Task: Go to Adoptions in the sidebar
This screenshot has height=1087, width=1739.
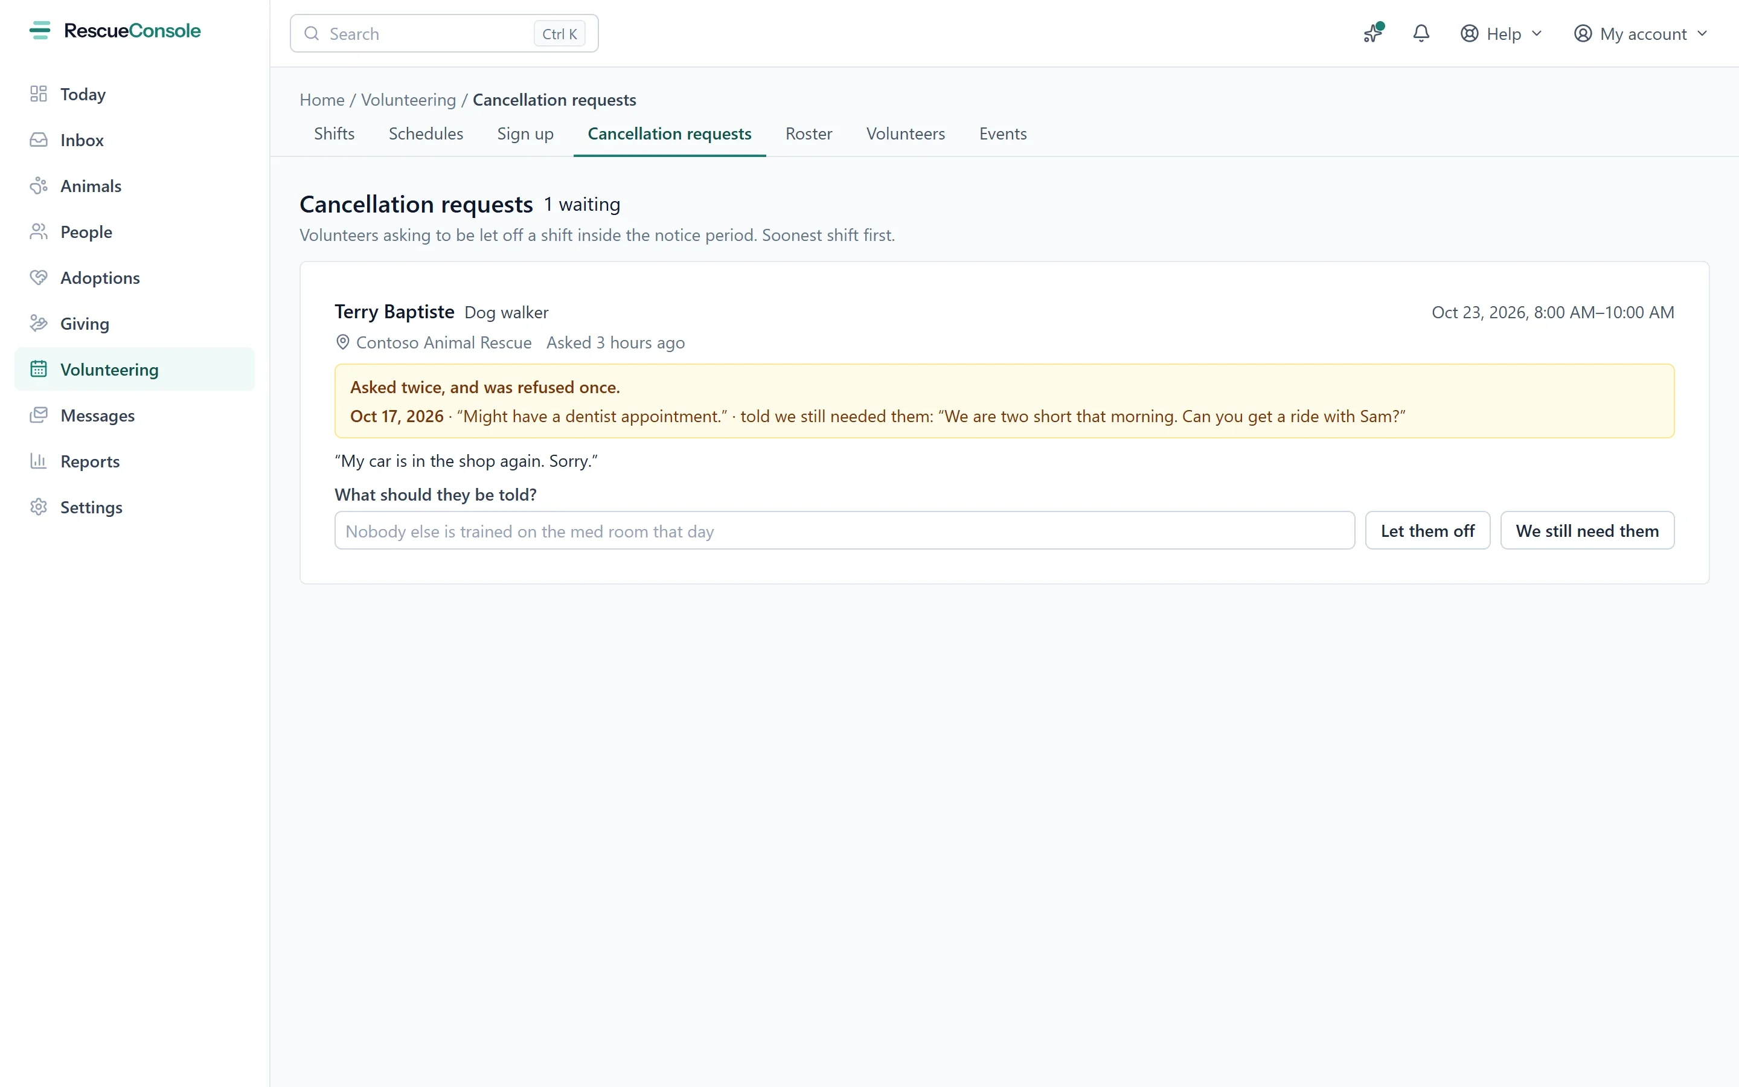Action: point(135,278)
